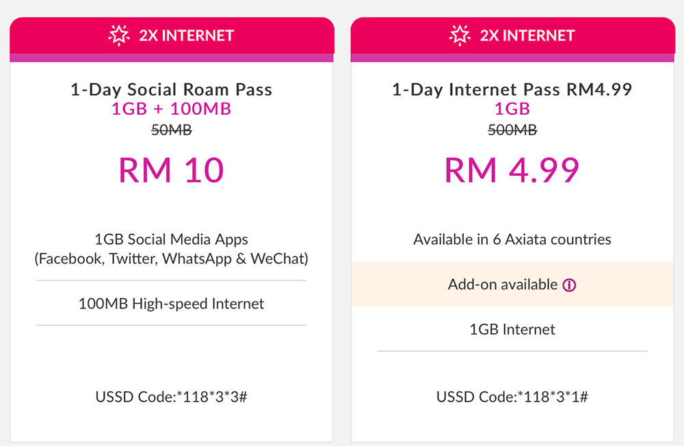Click the RM 10 price
Image resolution: width=684 pixels, height=446 pixels.
click(171, 170)
